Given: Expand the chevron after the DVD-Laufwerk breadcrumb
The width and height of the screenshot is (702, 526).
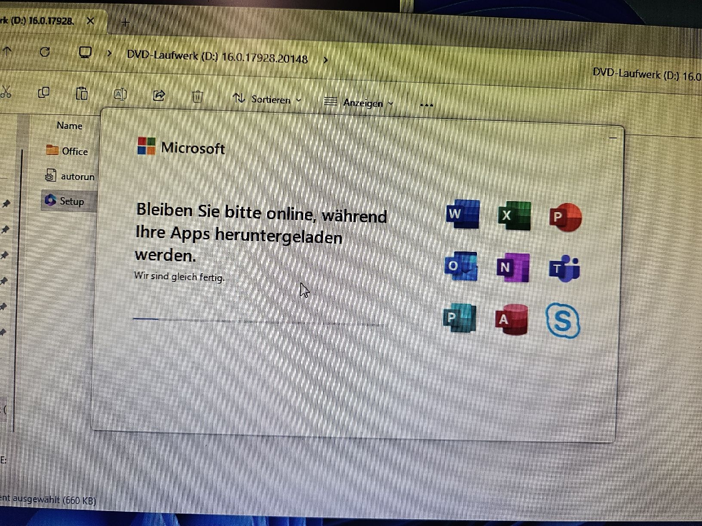Looking at the screenshot, I should tap(326, 60).
